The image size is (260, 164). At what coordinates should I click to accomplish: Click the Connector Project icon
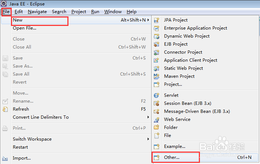coord(156,52)
